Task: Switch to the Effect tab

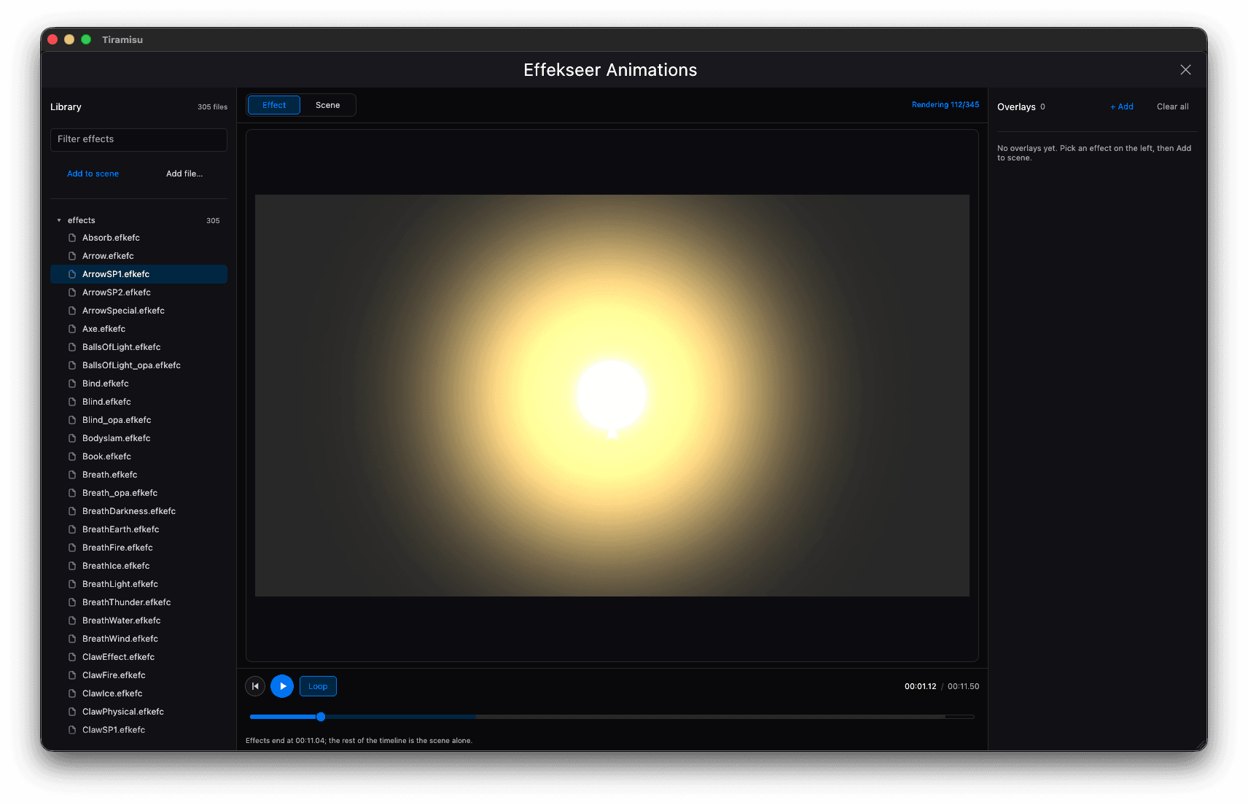Action: pyautogui.click(x=274, y=105)
